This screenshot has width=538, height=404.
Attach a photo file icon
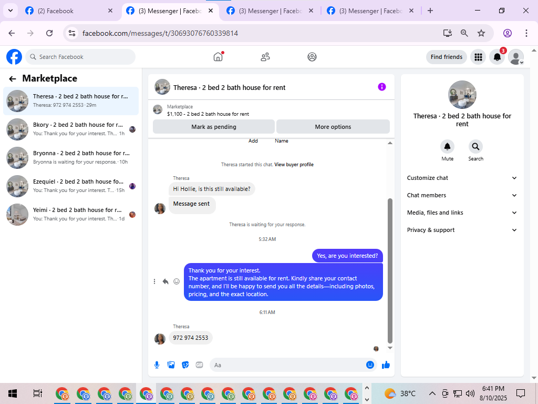coord(171,365)
